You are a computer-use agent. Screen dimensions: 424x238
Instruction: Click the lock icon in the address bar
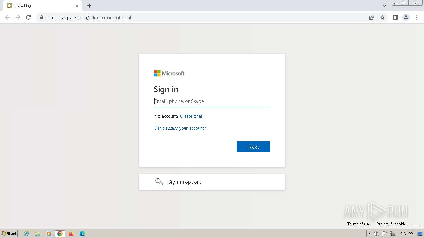click(41, 18)
